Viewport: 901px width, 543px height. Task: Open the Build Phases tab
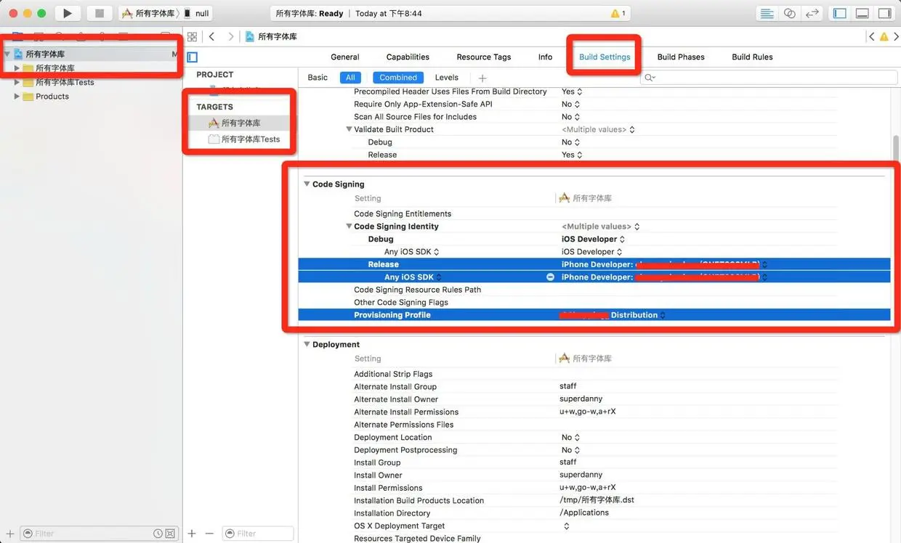click(x=681, y=57)
